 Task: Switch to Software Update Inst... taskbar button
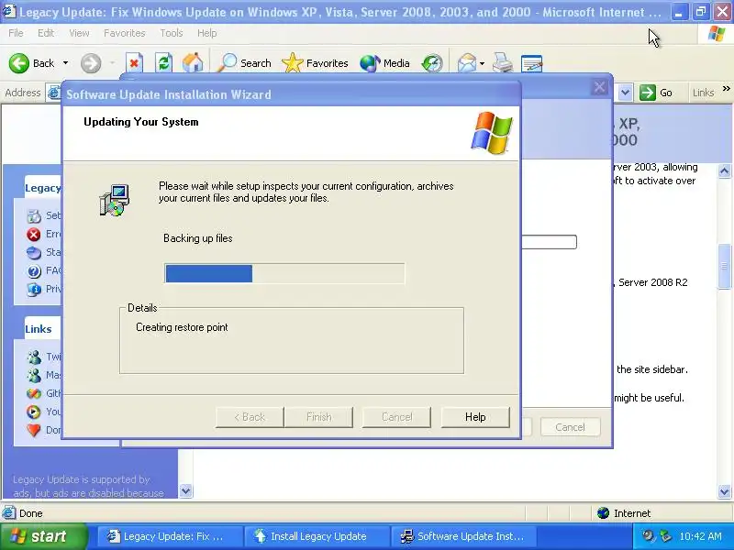[464, 536]
